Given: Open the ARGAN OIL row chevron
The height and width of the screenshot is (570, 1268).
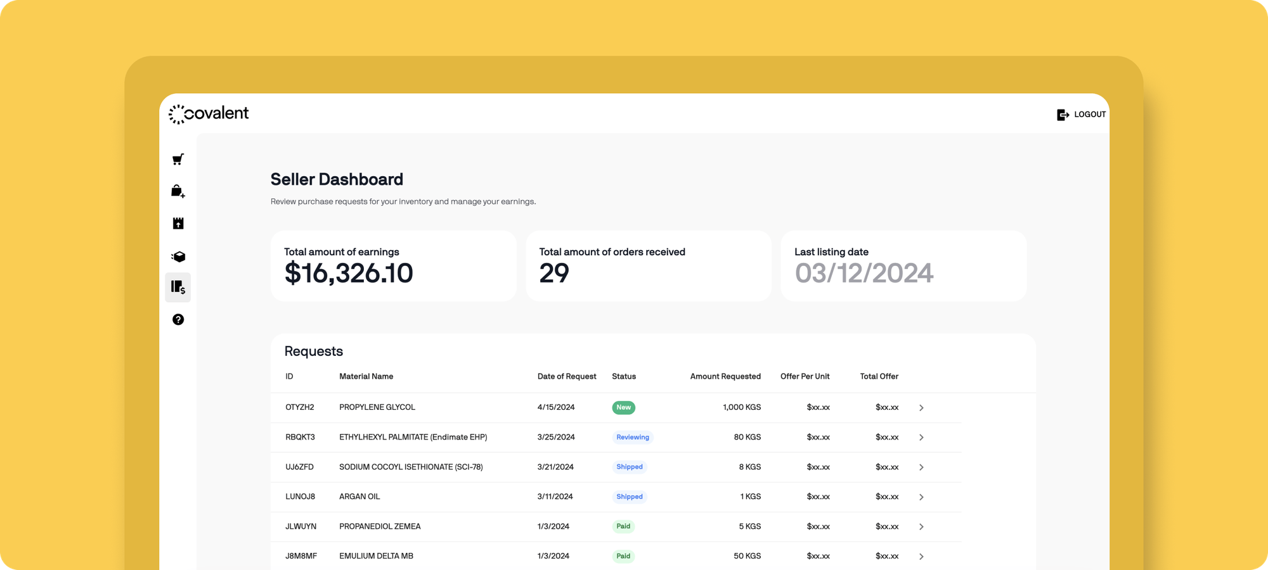Looking at the screenshot, I should 921,497.
